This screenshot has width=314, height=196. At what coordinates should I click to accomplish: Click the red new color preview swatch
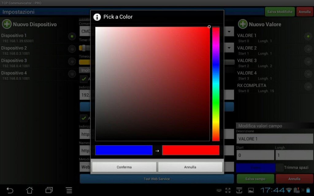191,150
